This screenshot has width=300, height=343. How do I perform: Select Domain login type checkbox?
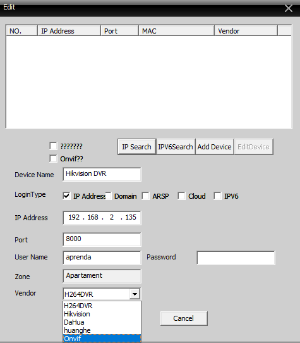(x=109, y=196)
